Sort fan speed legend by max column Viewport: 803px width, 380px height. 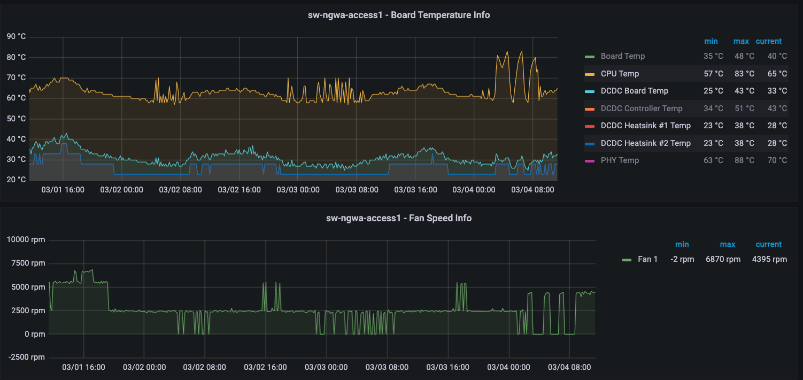pos(727,244)
